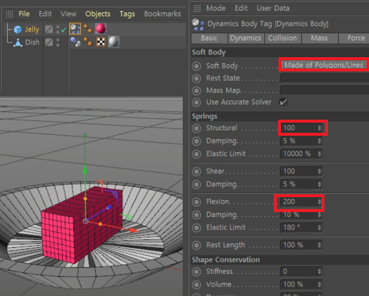Click the Object Manager grip handle icon
Screen dimensions: 369x296
coord(9,14)
